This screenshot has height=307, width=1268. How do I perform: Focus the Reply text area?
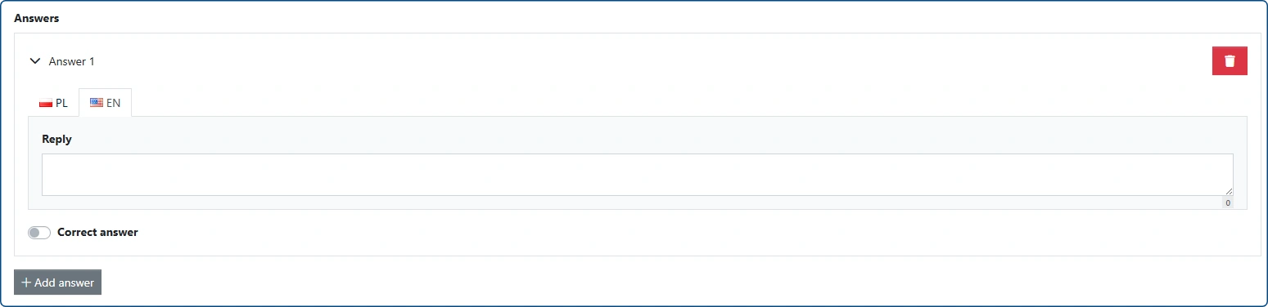pos(637,175)
